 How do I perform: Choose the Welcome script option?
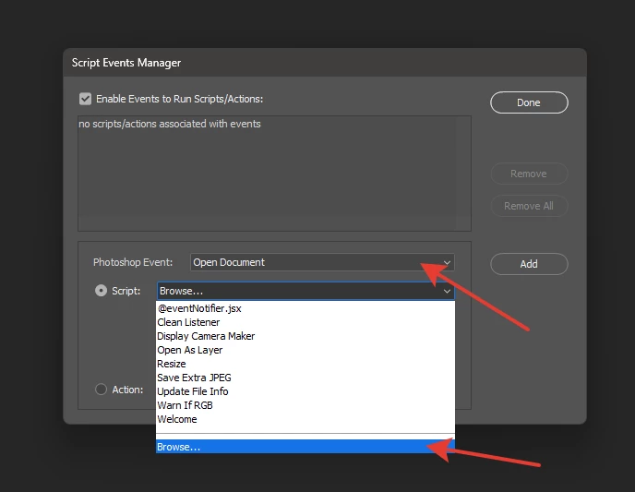(306, 419)
